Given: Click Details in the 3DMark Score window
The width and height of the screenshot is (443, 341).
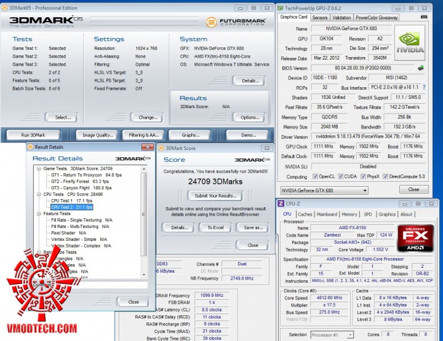Looking at the screenshot, I should [179, 227].
